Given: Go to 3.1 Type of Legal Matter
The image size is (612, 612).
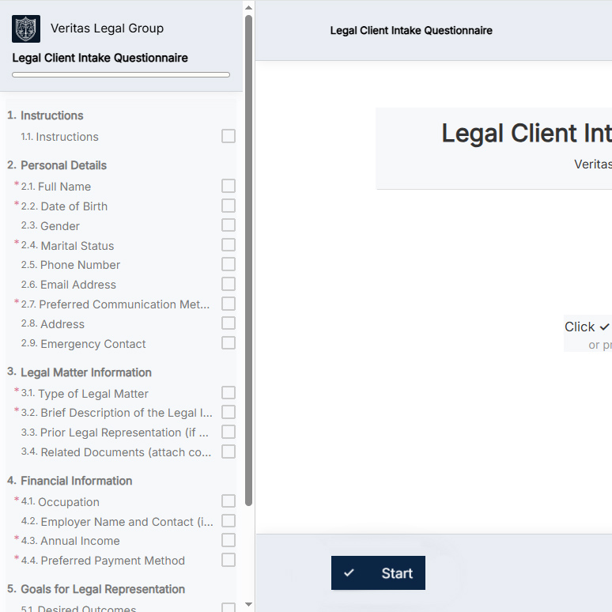Looking at the screenshot, I should pyautogui.click(x=85, y=394).
